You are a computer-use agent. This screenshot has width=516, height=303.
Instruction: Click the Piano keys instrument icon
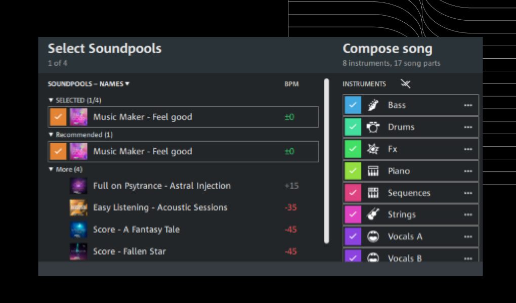(373, 171)
